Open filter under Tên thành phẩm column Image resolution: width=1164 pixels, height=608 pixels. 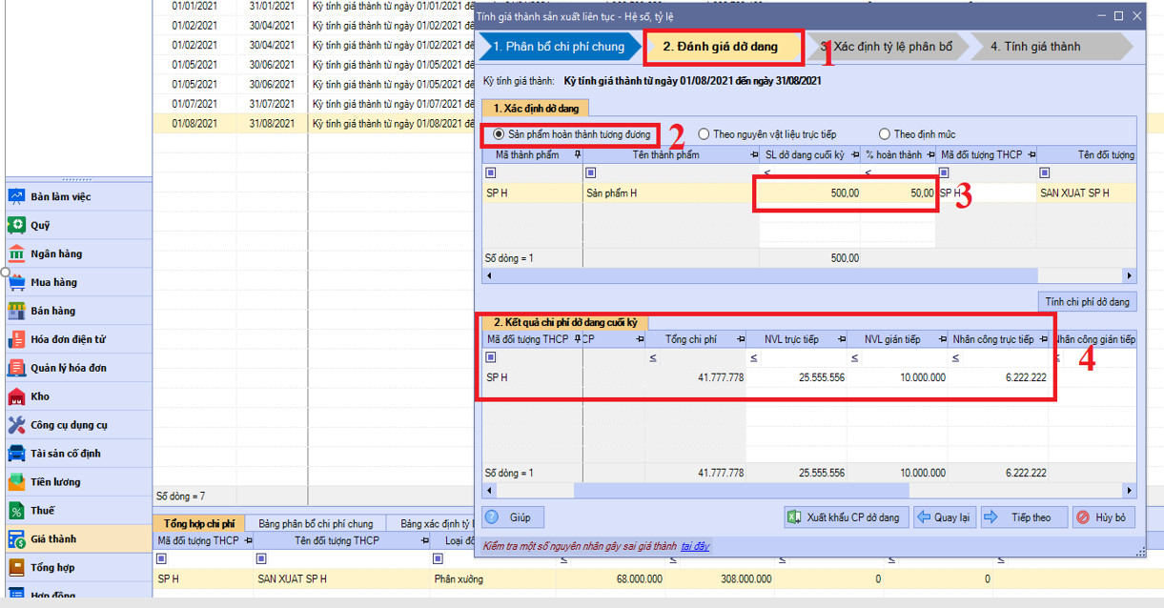pos(591,172)
